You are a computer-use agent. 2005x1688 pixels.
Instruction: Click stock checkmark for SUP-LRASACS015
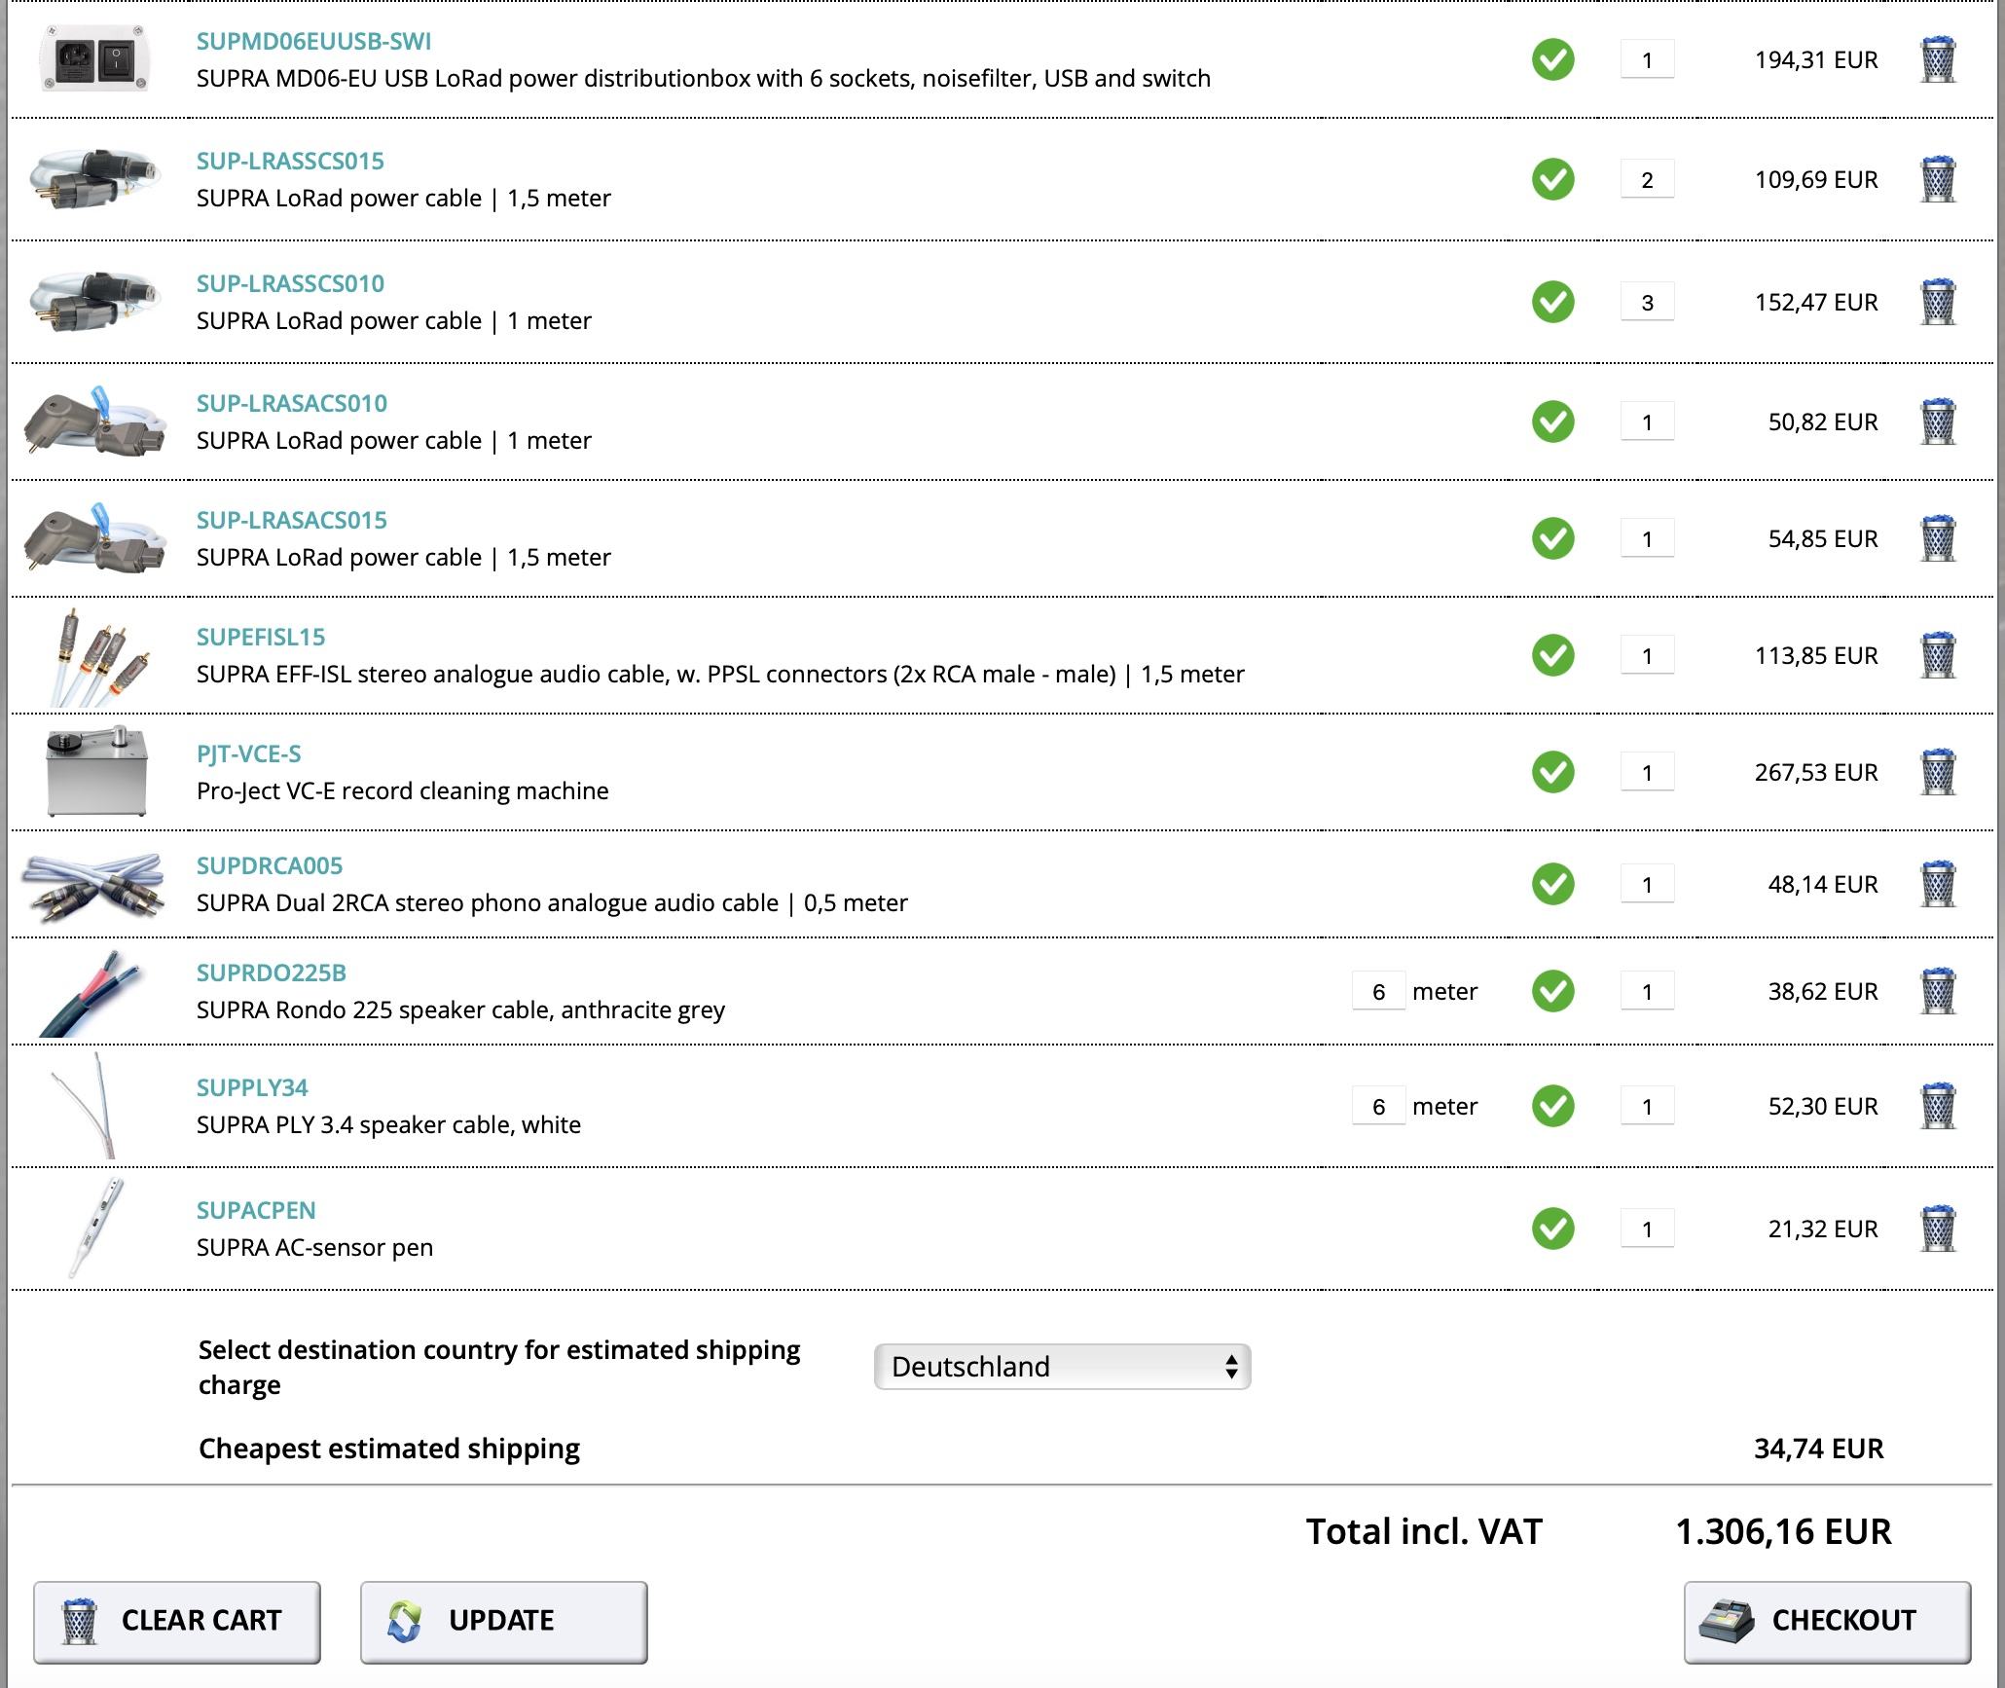pyautogui.click(x=1553, y=538)
